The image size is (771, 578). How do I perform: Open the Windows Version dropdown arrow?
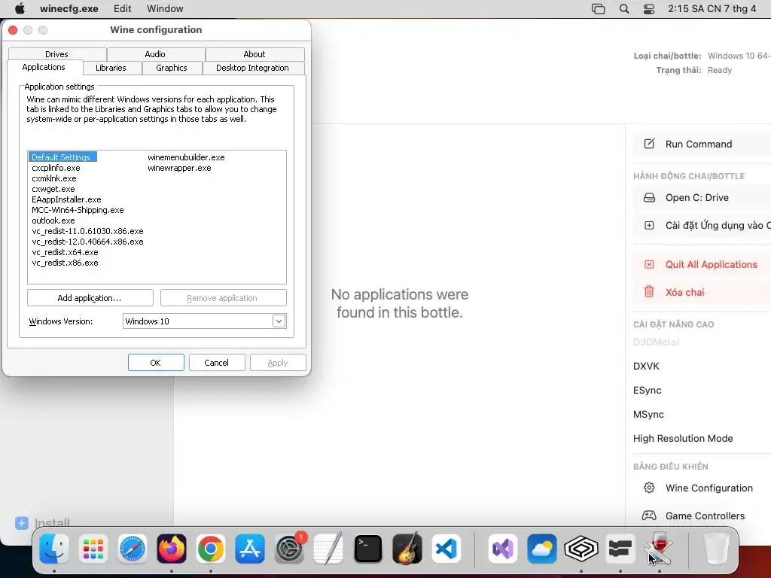279,321
